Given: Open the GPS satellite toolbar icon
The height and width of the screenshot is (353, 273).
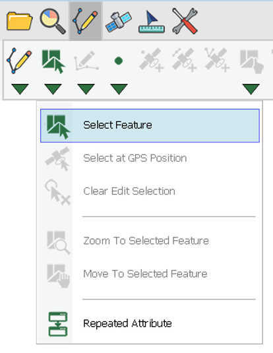Looking at the screenshot, I should pos(119,22).
